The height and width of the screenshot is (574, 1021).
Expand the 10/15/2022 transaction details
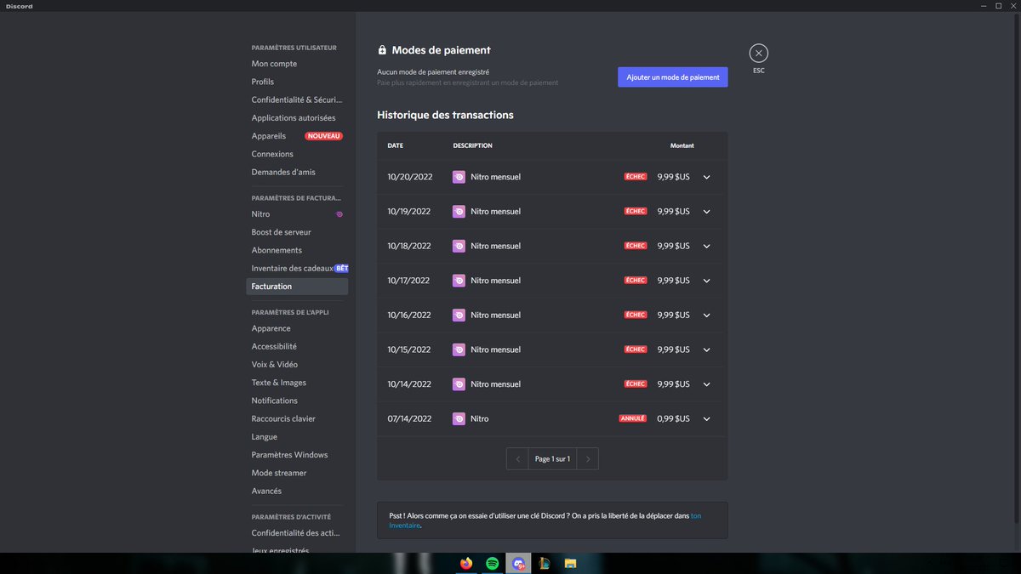(x=706, y=350)
